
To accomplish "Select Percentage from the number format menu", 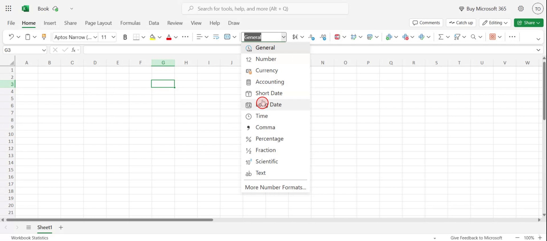I will click(x=269, y=139).
